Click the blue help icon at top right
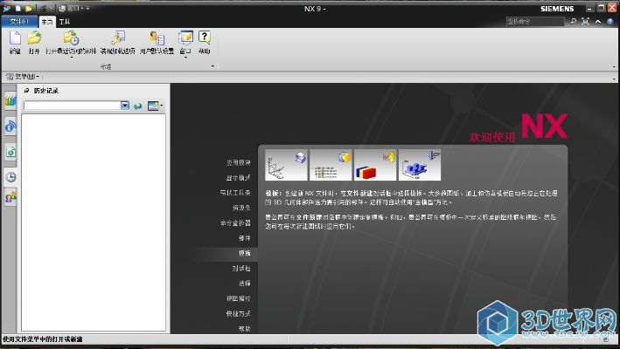The height and width of the screenshot is (349, 620). pos(610,21)
